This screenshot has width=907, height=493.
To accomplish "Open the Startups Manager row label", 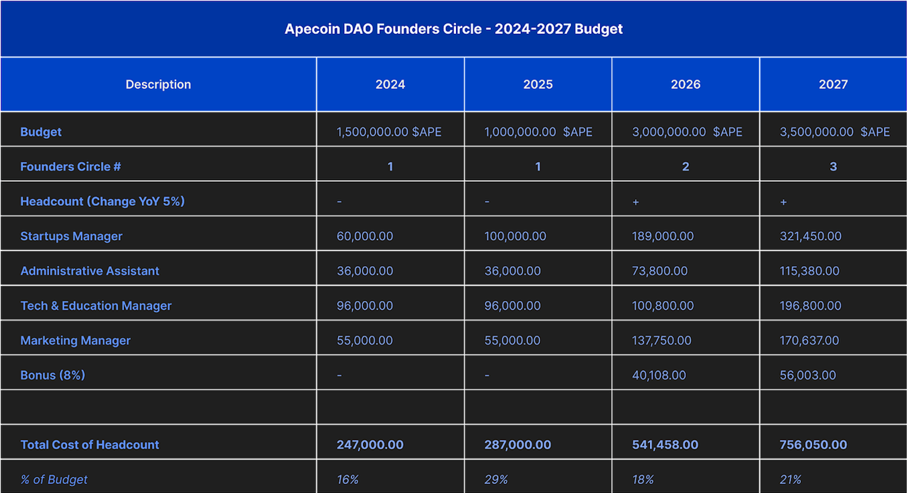I will coord(71,237).
